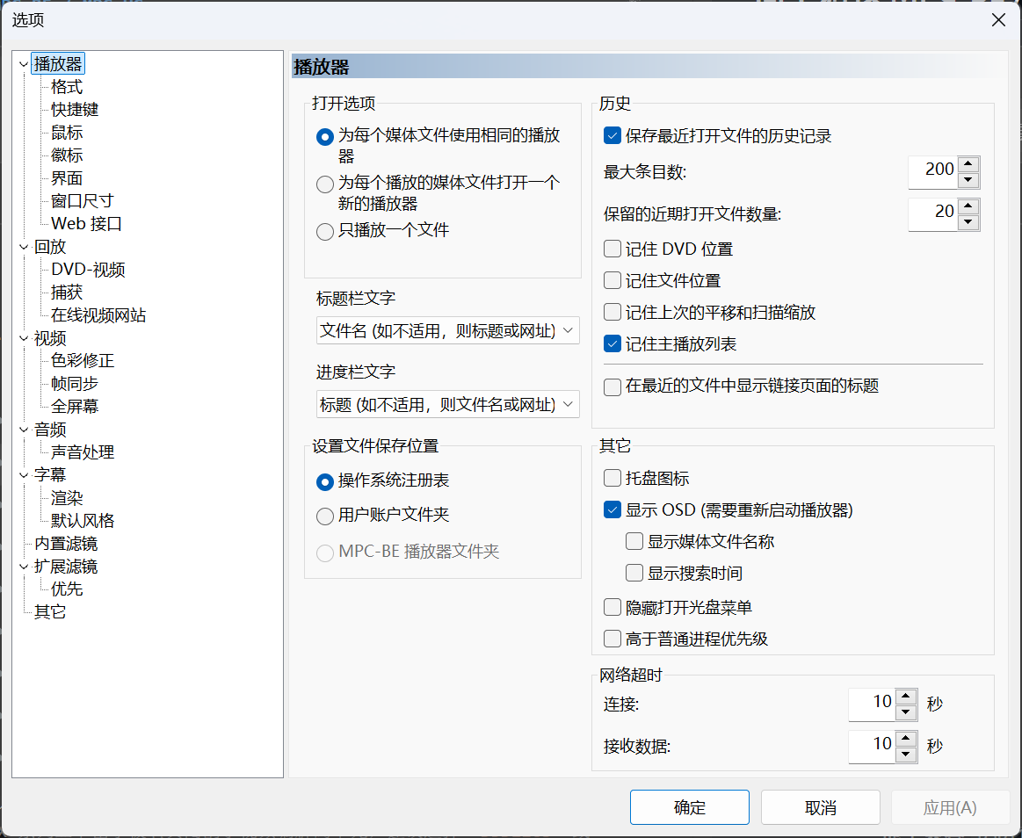Open the 优先 page under 扩展滤镜

[68, 589]
